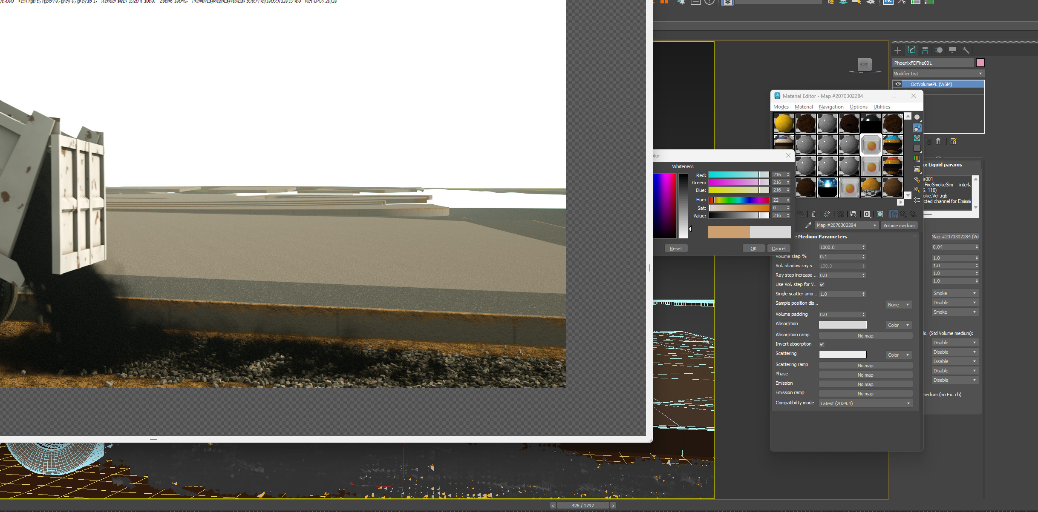Open the Modify command panel tab icon

coord(911,50)
